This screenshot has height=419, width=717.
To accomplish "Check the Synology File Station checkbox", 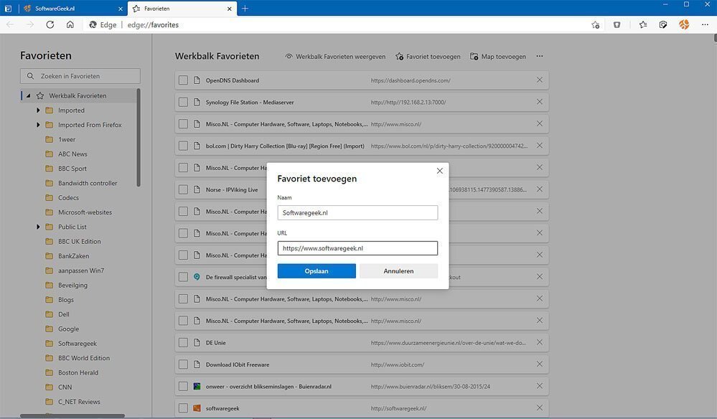I will (x=183, y=102).
